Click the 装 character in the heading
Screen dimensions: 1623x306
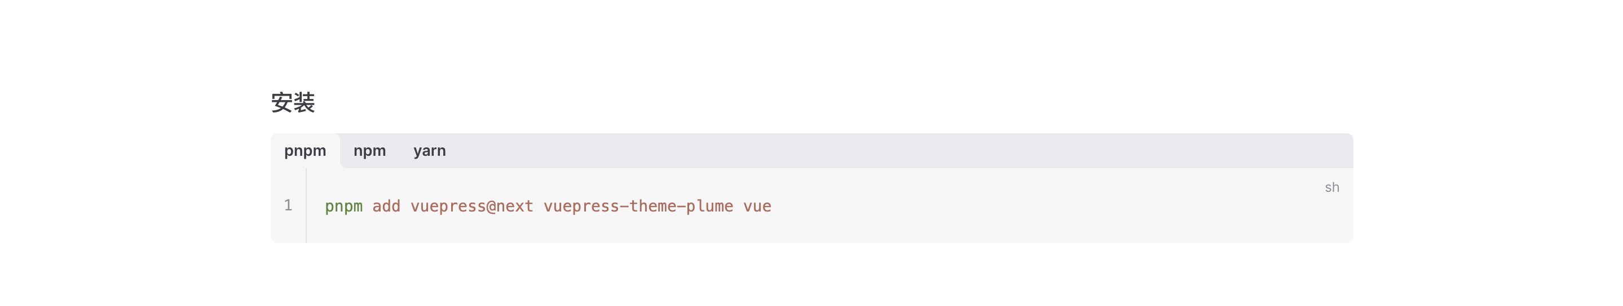click(x=305, y=102)
